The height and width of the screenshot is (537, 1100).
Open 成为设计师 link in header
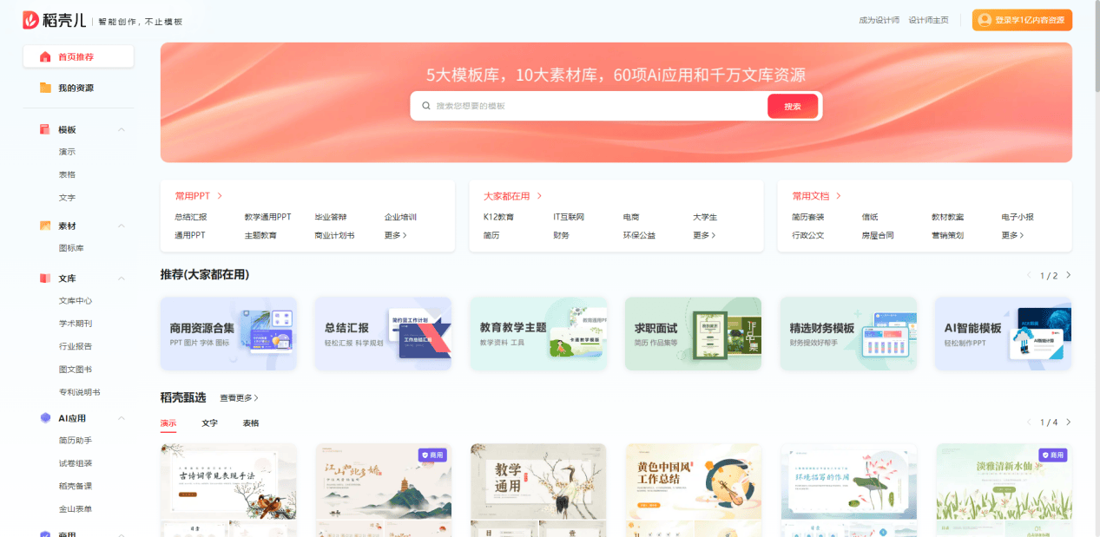click(x=879, y=20)
